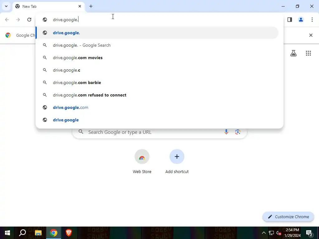Pick 'drive.google.com refused to connect' suggestion
319x239 pixels.
(157, 95)
